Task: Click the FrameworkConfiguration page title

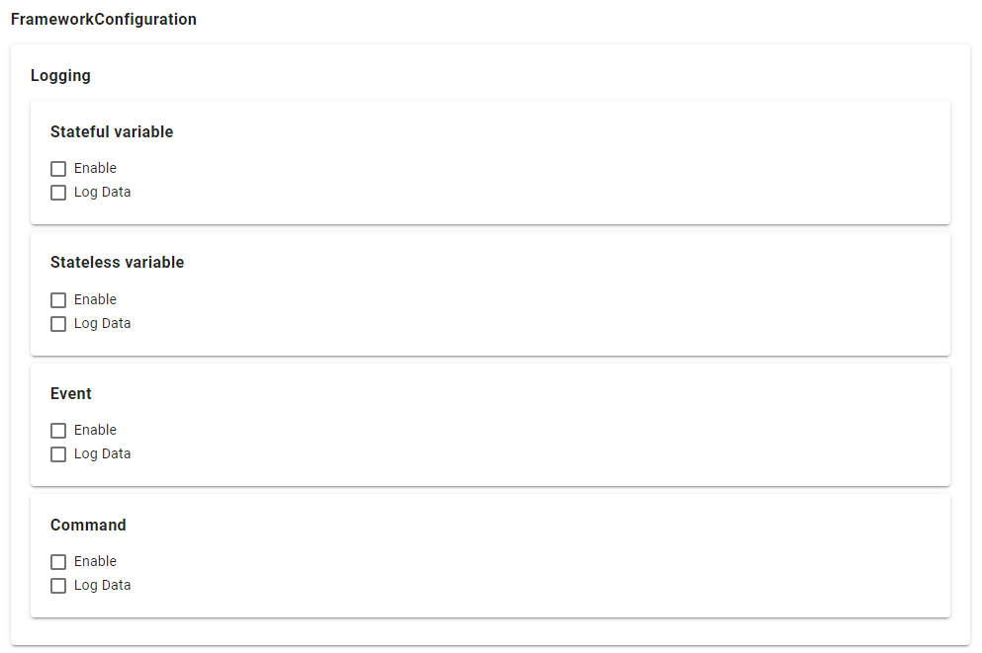Action: click(103, 19)
